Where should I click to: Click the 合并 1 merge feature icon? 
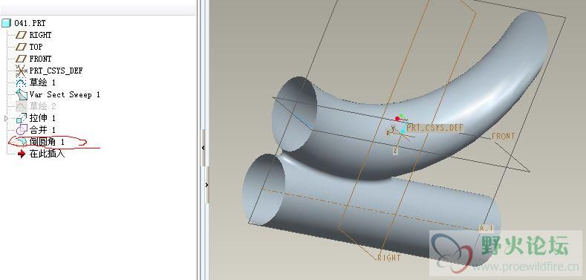click(x=22, y=130)
